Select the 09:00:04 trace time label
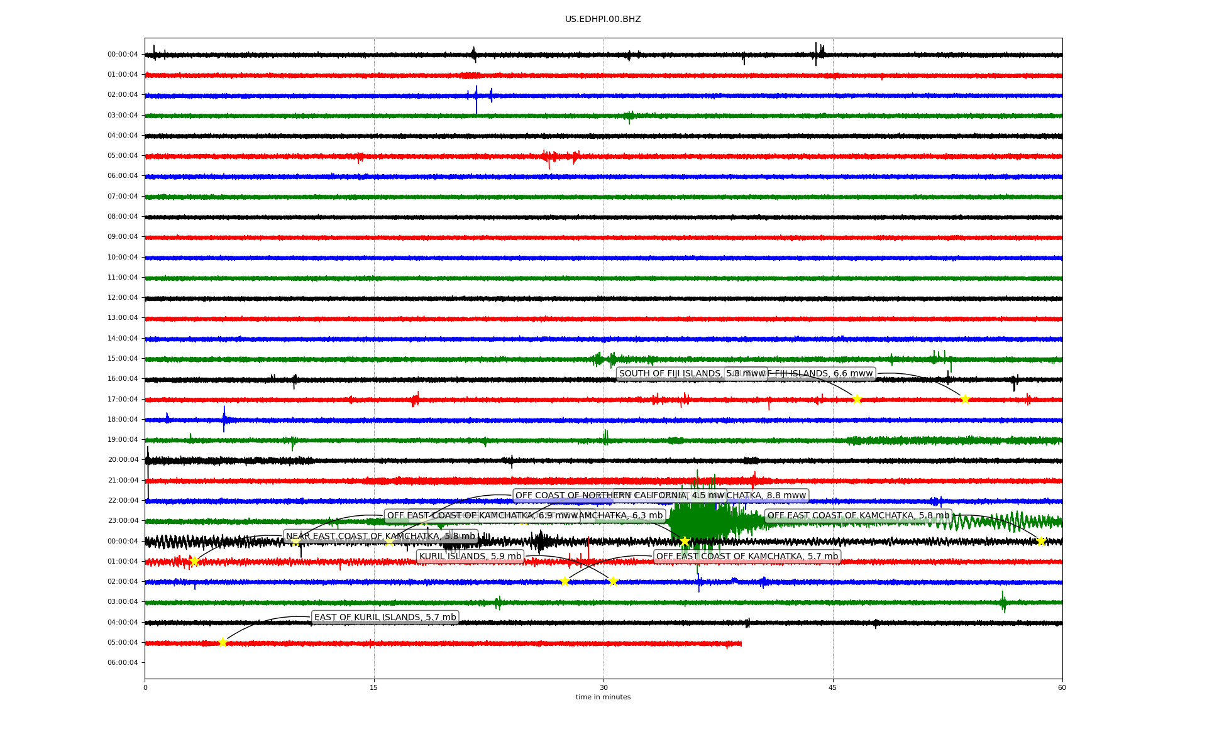This screenshot has height=754, width=1207. click(123, 237)
